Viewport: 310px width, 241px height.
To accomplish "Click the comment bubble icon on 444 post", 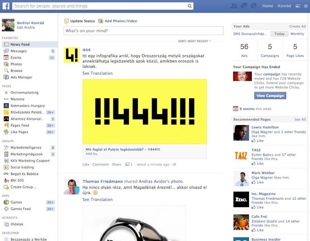I will (x=127, y=164).
